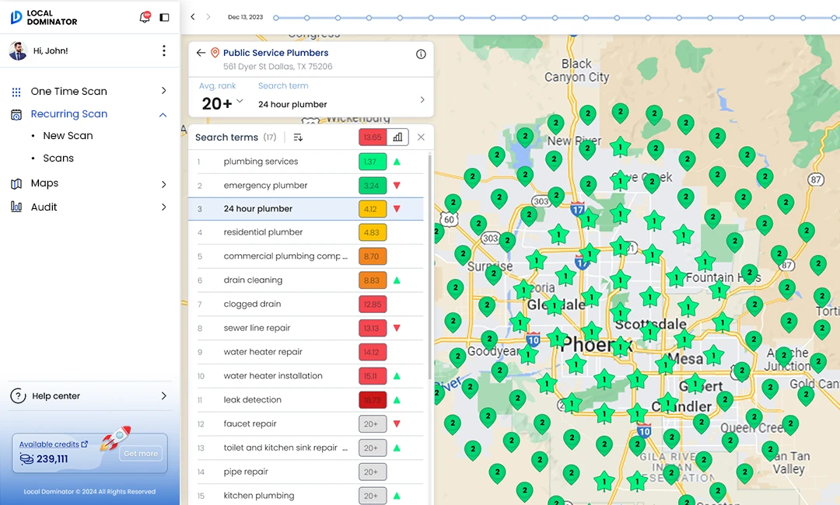Viewport: 840px width, 505px height.
Task: Click the back arrow next to Public Service Plumbers
Action: [x=201, y=54]
